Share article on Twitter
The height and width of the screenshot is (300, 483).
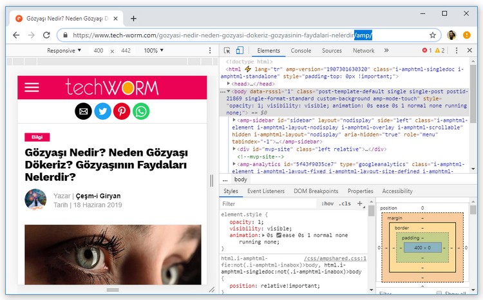point(102,111)
